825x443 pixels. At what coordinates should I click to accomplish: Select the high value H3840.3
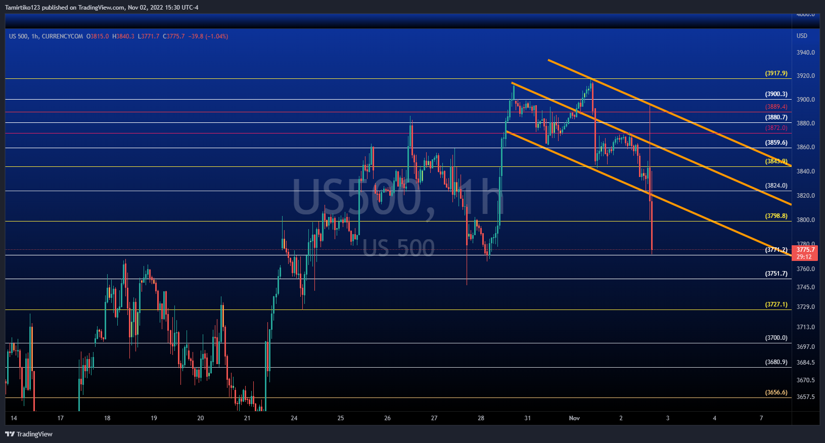(x=123, y=36)
